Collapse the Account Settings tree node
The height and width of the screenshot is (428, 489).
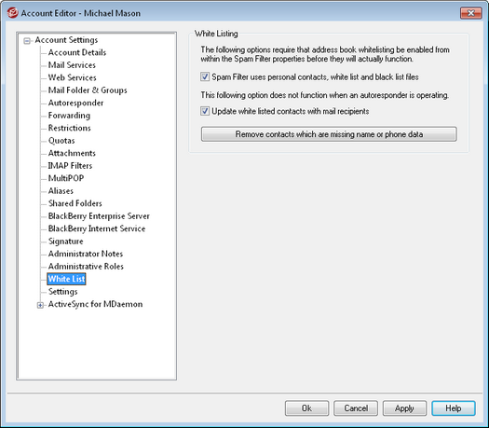click(27, 41)
